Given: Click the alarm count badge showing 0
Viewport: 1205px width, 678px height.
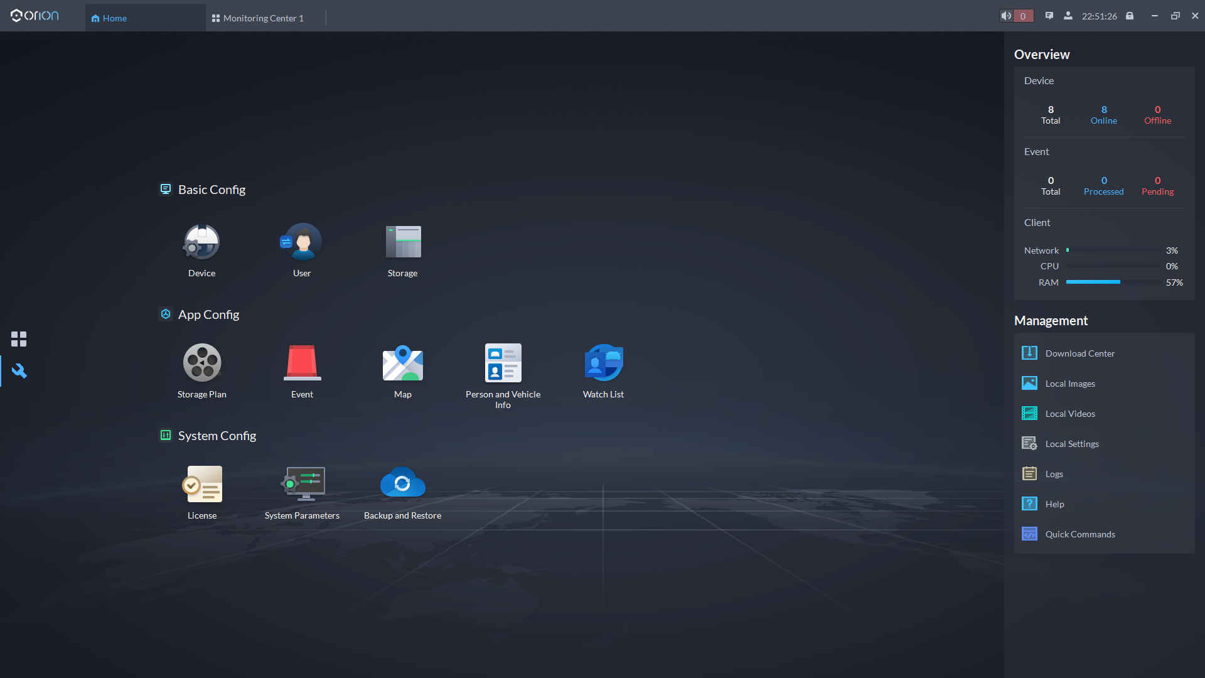Looking at the screenshot, I should (x=1023, y=16).
